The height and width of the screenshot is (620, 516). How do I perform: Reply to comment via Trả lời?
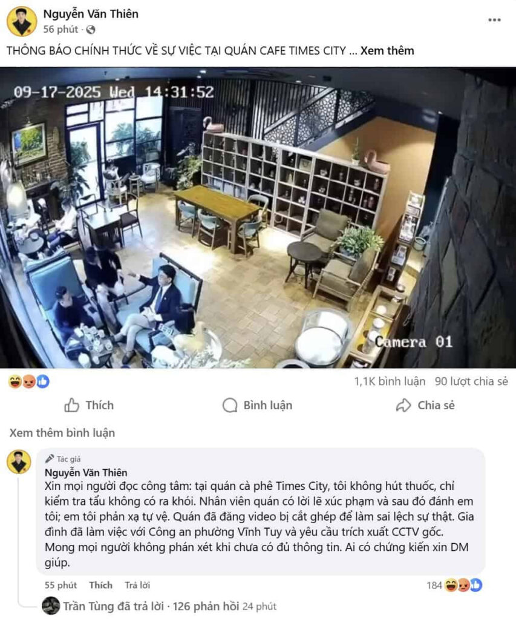pyautogui.click(x=137, y=585)
